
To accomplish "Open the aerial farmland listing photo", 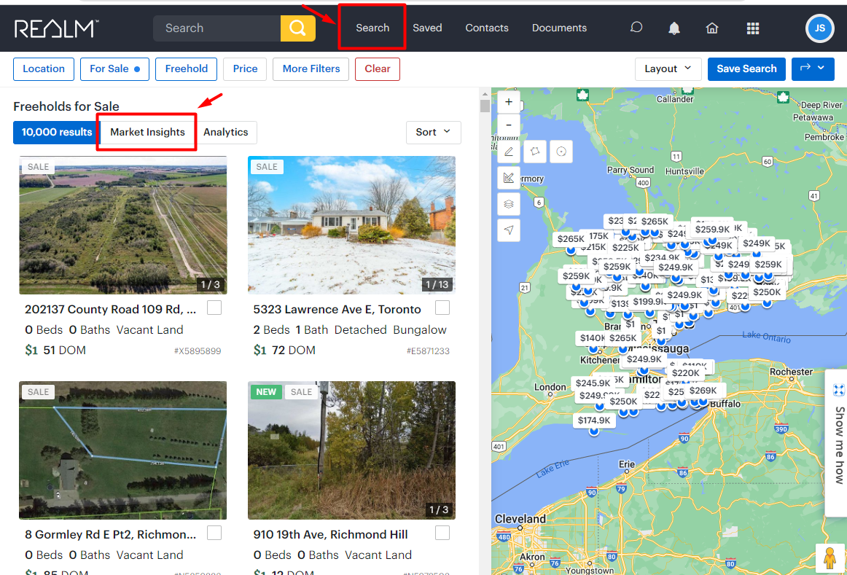I will (x=123, y=225).
